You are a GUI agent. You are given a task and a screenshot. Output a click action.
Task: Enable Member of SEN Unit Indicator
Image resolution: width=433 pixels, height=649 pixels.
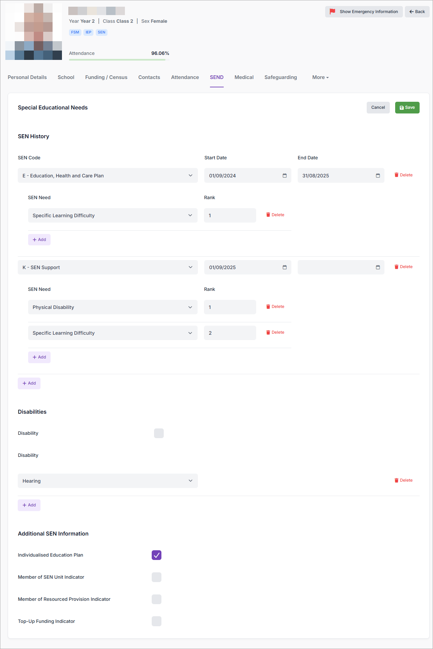156,577
